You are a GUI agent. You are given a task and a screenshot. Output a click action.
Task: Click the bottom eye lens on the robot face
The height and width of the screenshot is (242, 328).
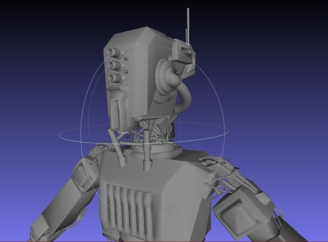tap(112, 78)
